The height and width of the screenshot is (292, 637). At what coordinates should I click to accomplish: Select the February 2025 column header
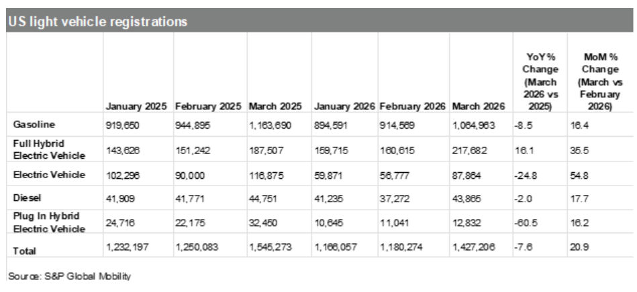209,106
